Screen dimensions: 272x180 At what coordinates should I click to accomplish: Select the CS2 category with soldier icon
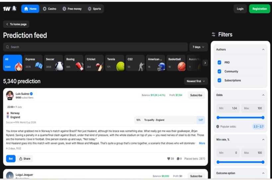[x=135, y=63]
